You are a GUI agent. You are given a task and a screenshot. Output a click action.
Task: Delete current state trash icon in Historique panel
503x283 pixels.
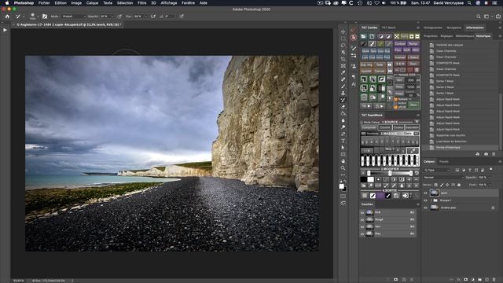click(494, 154)
